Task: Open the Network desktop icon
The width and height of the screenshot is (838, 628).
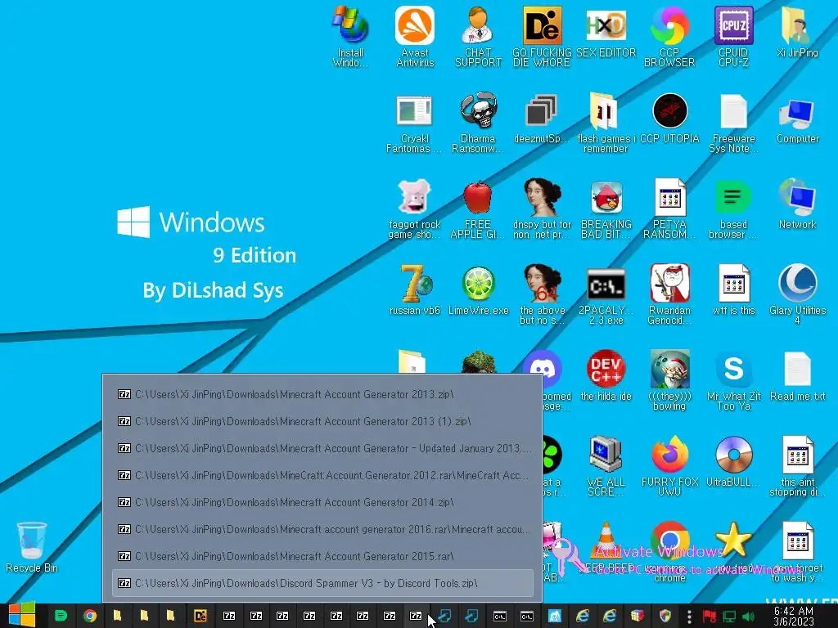Action: click(x=797, y=204)
